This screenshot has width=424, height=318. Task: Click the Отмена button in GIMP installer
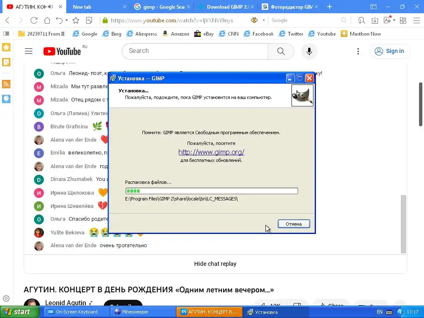[294, 224]
